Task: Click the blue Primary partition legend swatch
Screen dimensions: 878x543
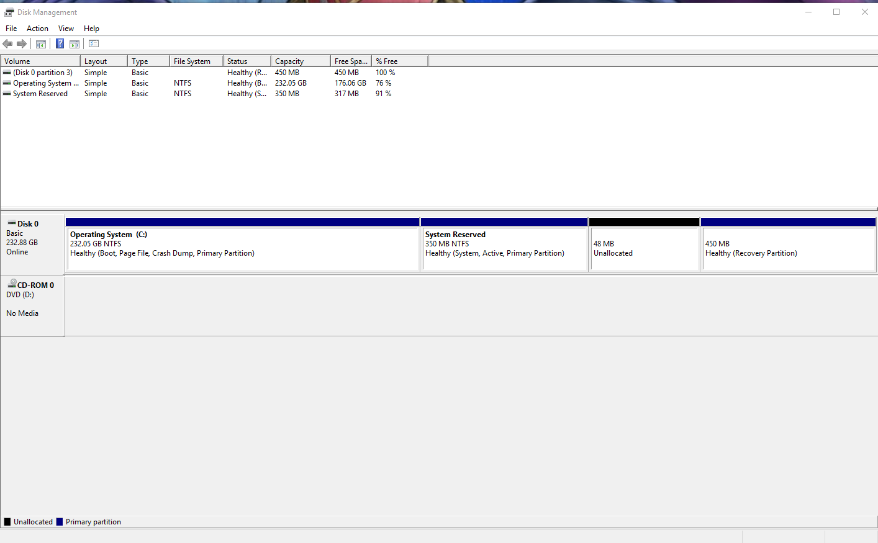Action: [60, 522]
